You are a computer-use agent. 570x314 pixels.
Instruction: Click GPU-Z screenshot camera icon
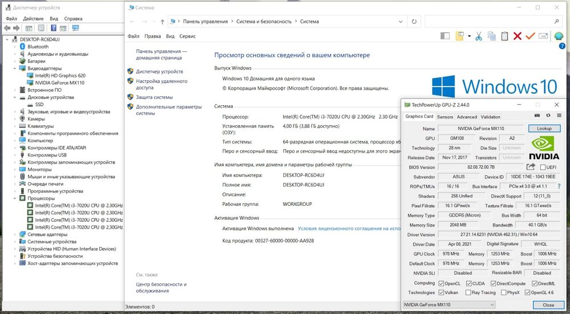[x=537, y=115]
